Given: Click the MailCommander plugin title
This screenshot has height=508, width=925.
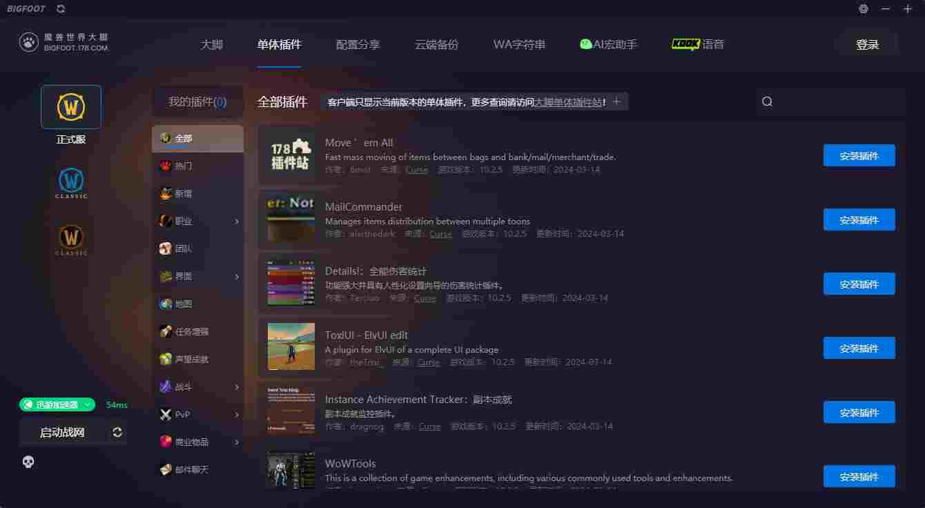Looking at the screenshot, I should pyautogui.click(x=364, y=207).
